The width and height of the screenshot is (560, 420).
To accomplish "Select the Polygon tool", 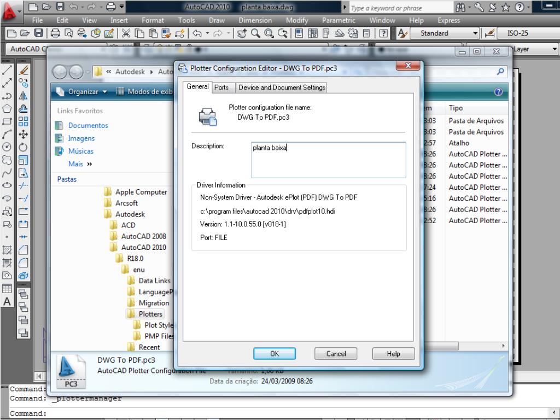I will [7, 109].
